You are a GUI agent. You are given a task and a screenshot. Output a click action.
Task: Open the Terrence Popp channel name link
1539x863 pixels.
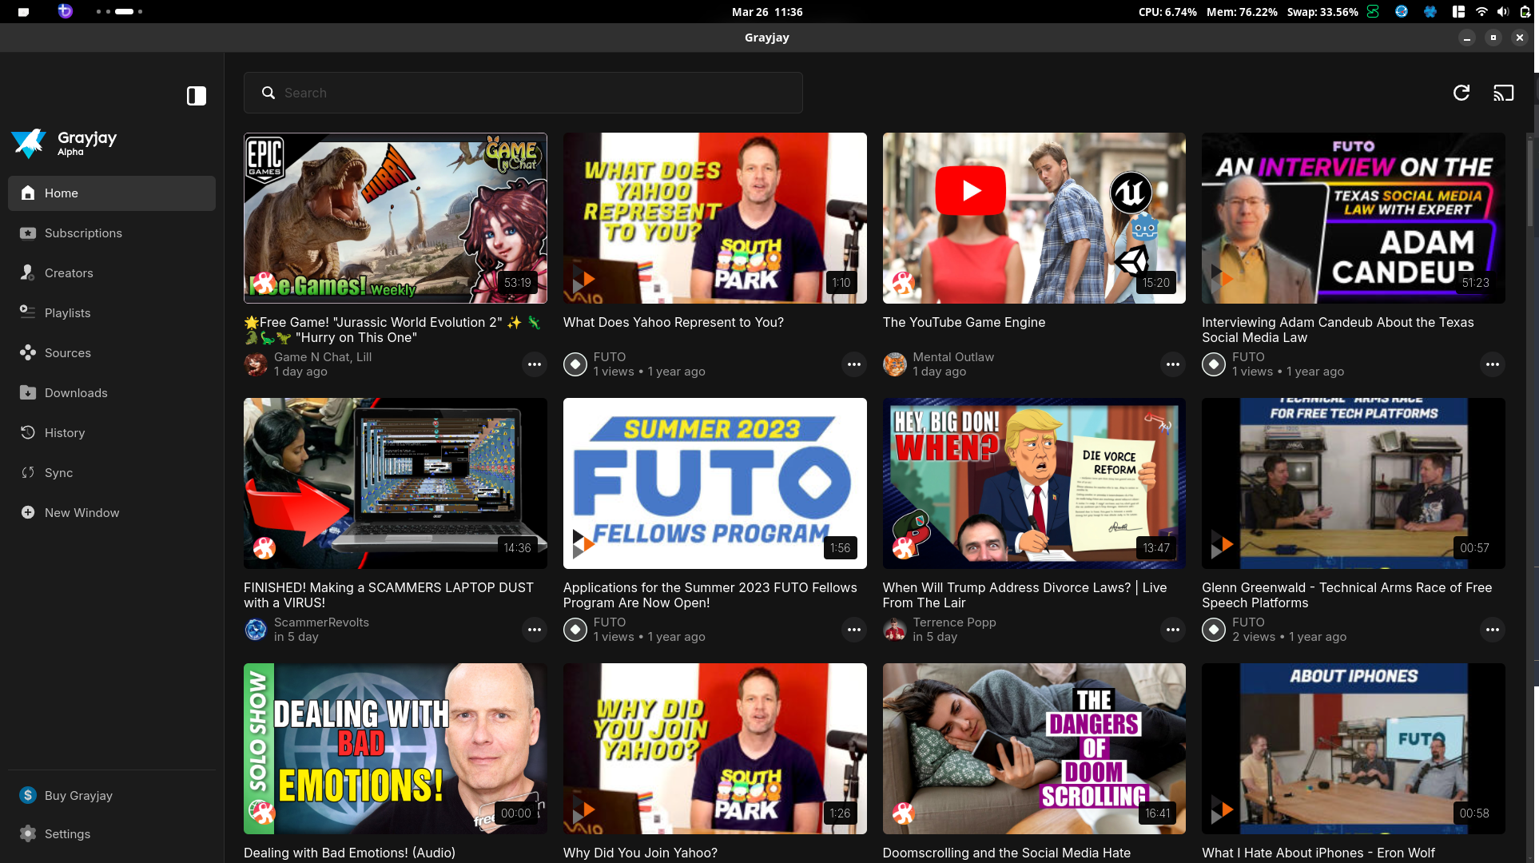click(954, 622)
